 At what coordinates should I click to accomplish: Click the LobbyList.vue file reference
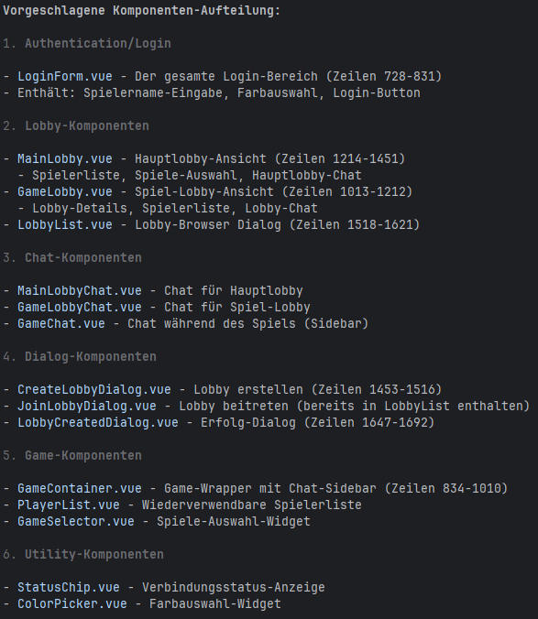click(65, 224)
